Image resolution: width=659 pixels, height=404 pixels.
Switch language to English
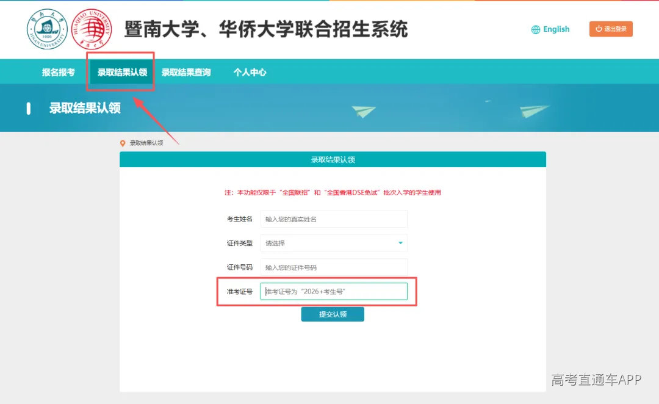point(556,29)
